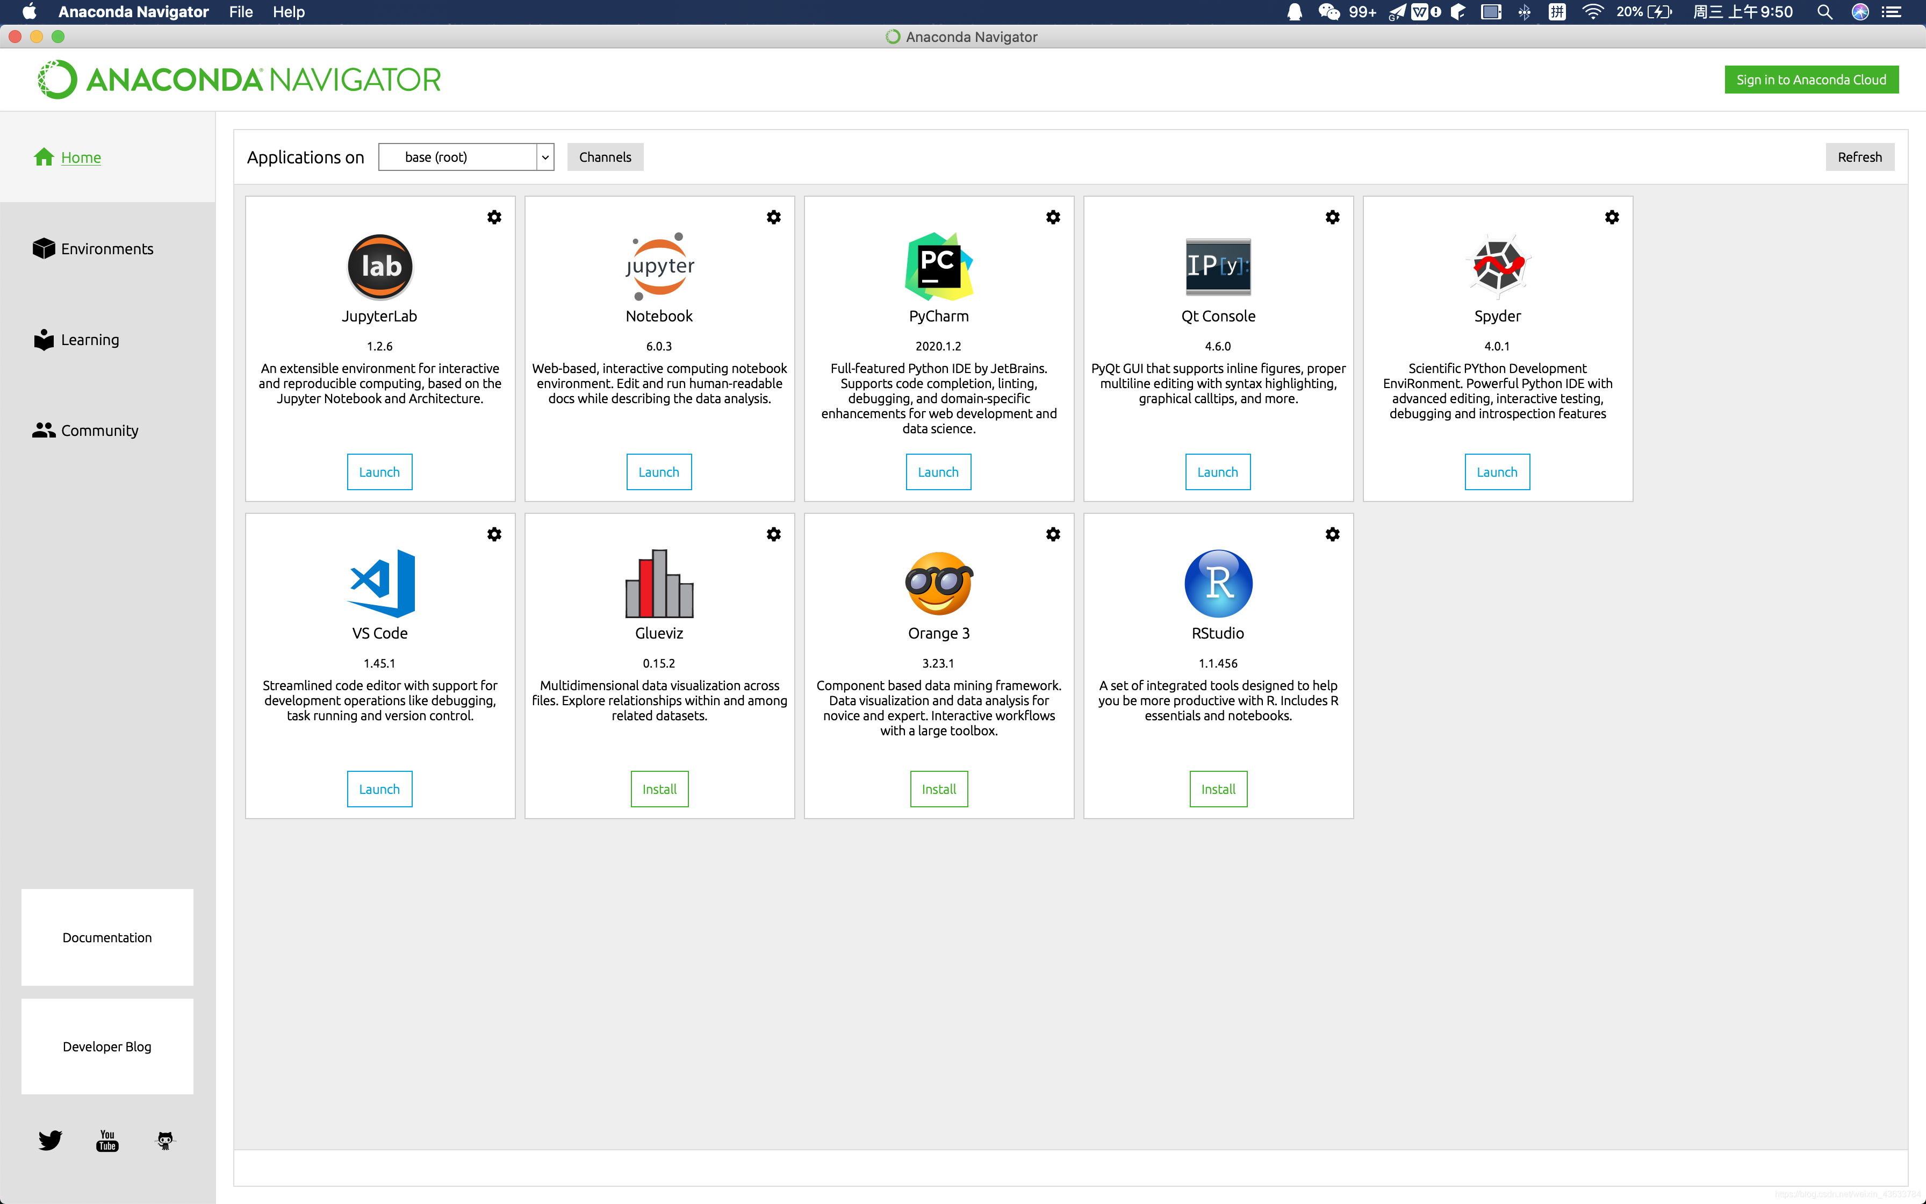Open RStudio card settings gear
Image resolution: width=1926 pixels, height=1204 pixels.
pyautogui.click(x=1332, y=534)
